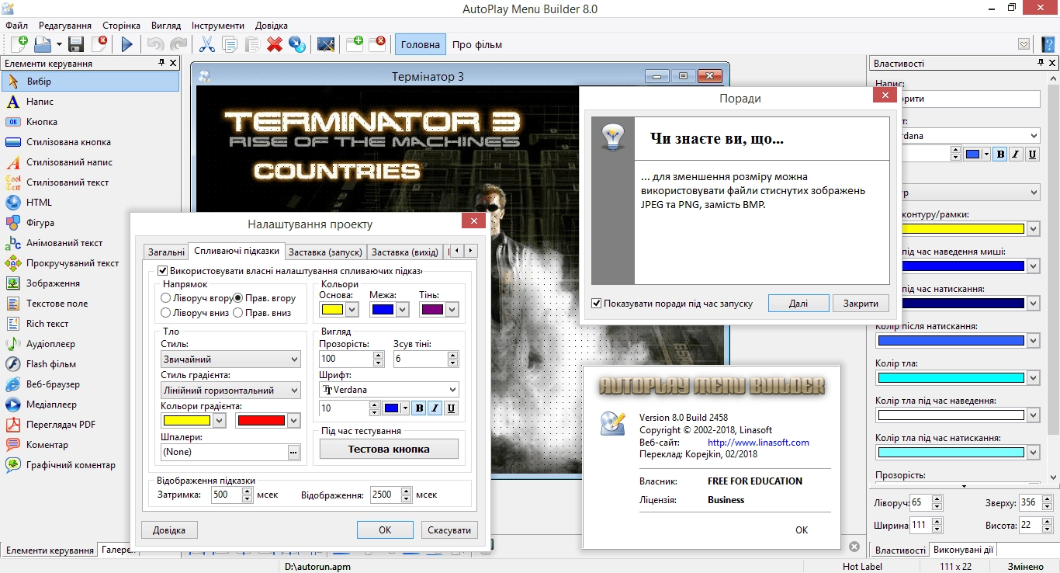The height and width of the screenshot is (573, 1060).
Task: Save project using floppy disk icon
Action: click(x=76, y=44)
